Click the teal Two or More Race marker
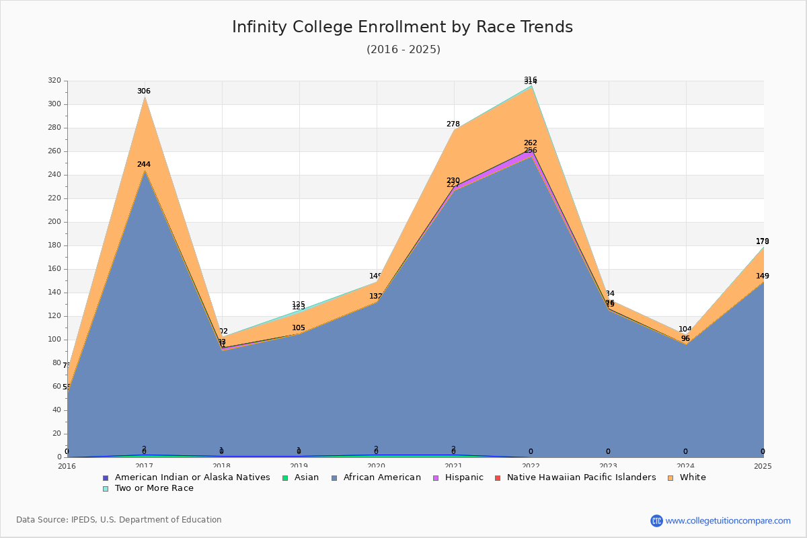Viewport: 807px width, 538px height. (x=106, y=488)
